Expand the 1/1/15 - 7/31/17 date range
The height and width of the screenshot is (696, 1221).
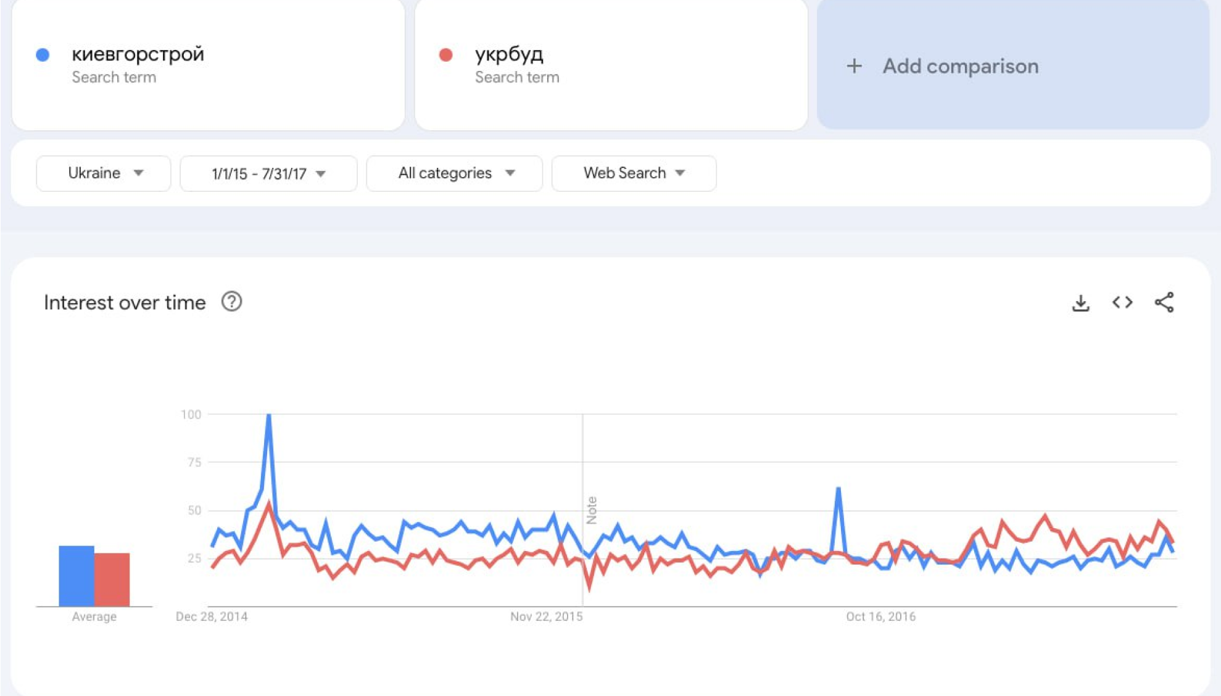coord(268,174)
